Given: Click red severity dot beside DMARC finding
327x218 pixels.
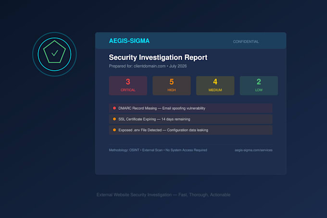Looking at the screenshot, I should (114, 108).
